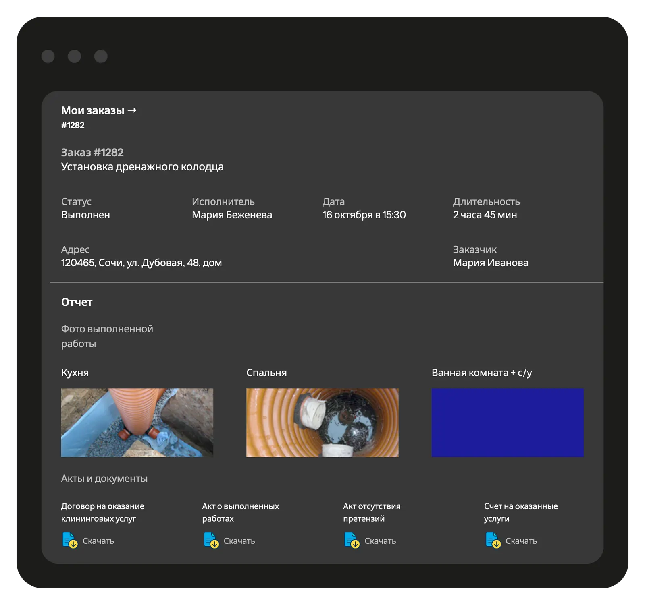Click the download icon for the cleaning services contract
The width and height of the screenshot is (645, 605).
[x=70, y=540]
